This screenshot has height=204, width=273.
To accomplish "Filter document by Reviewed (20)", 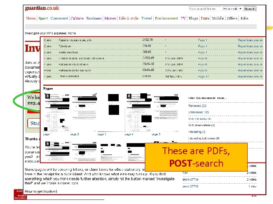I will click(197, 106).
